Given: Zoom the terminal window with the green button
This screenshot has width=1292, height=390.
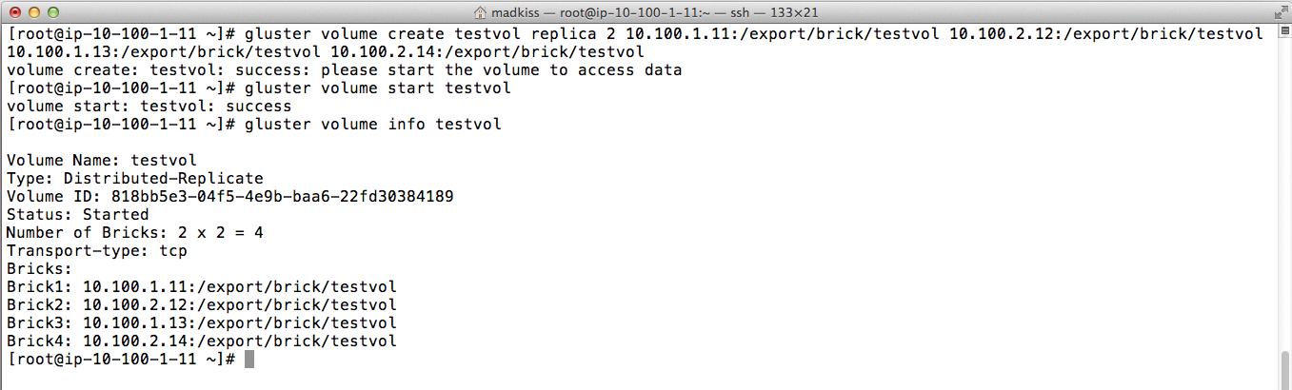Looking at the screenshot, I should pyautogui.click(x=50, y=11).
